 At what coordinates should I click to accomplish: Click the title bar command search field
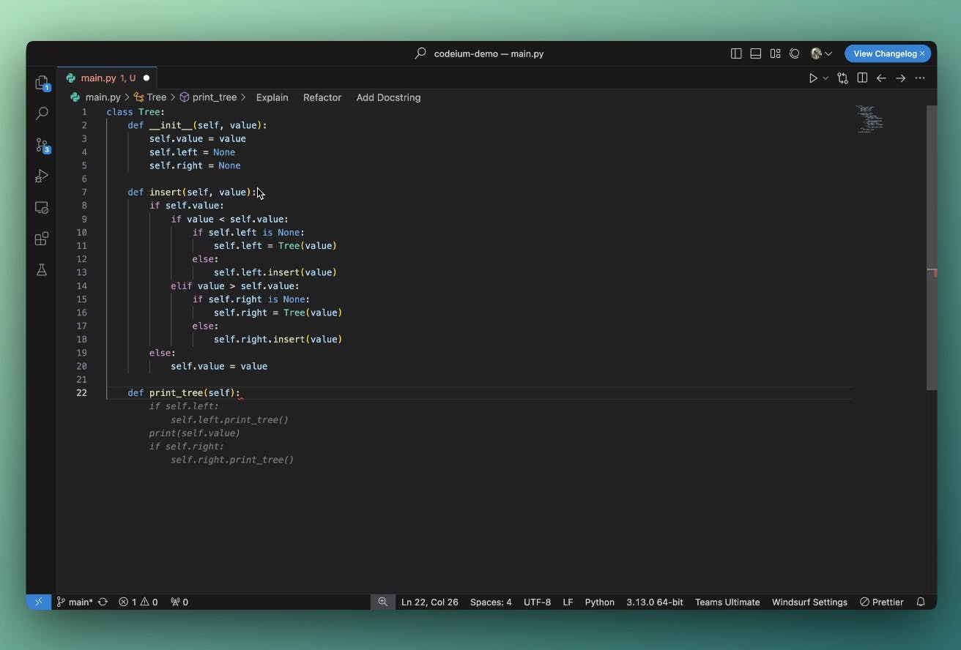pyautogui.click(x=489, y=53)
